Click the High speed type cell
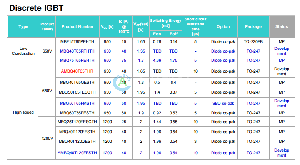The height and width of the screenshot is (165, 300). (23, 112)
